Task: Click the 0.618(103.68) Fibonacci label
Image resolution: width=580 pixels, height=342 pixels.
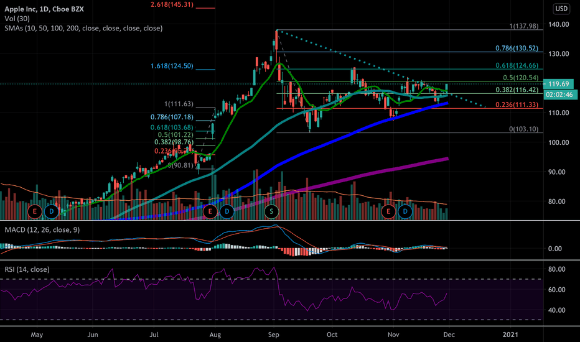Action: coord(172,127)
